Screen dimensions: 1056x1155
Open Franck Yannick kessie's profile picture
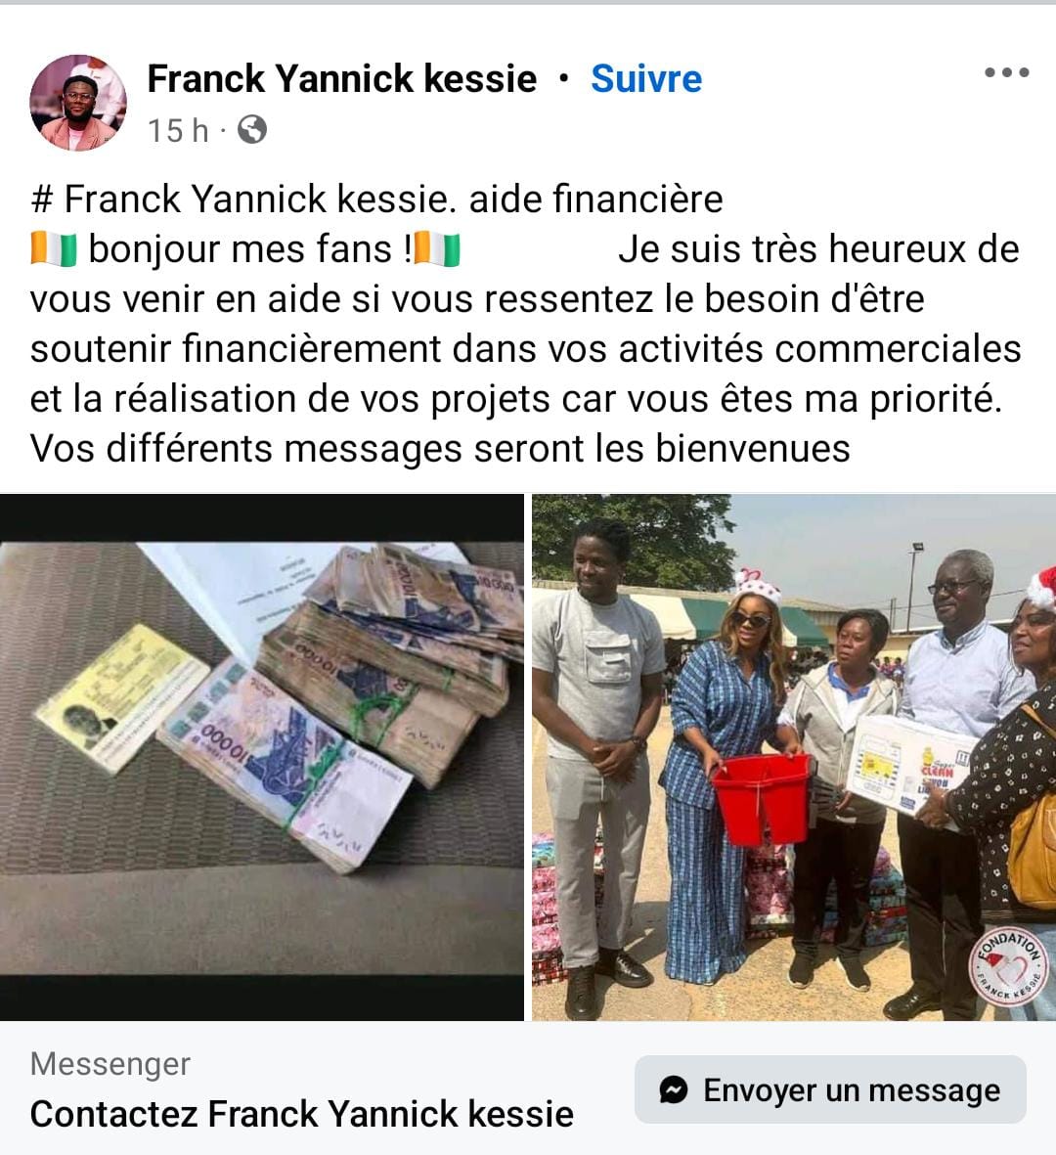pyautogui.click(x=77, y=103)
